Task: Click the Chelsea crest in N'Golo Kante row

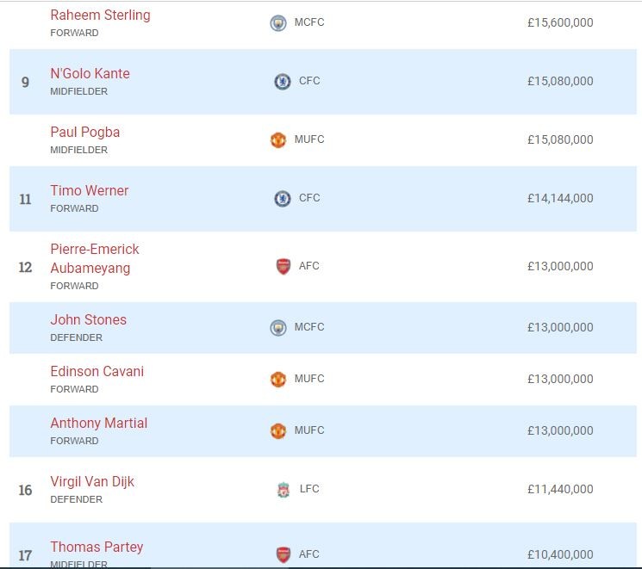Action: tap(282, 82)
